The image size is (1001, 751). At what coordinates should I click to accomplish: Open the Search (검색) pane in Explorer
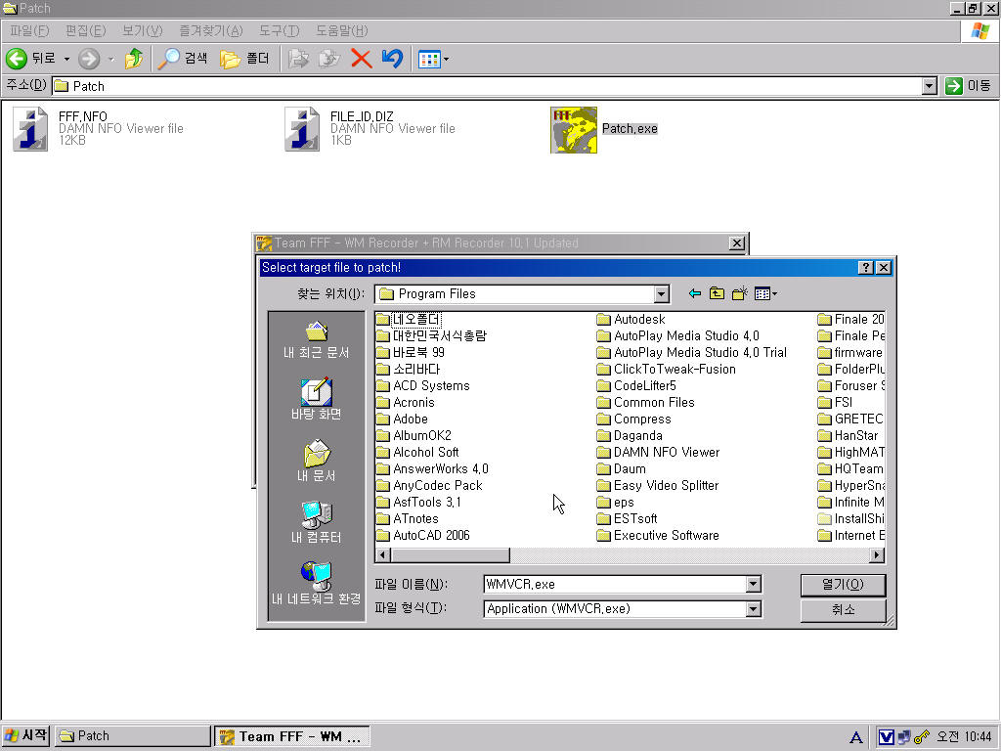(x=183, y=59)
